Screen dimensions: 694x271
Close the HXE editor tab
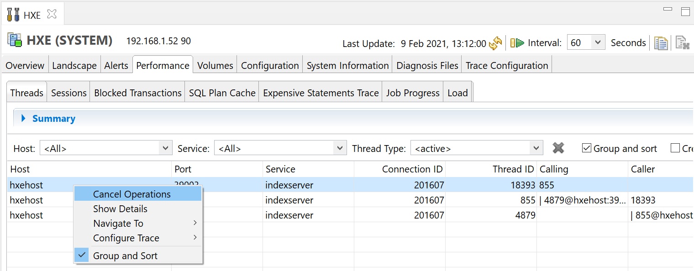52,14
